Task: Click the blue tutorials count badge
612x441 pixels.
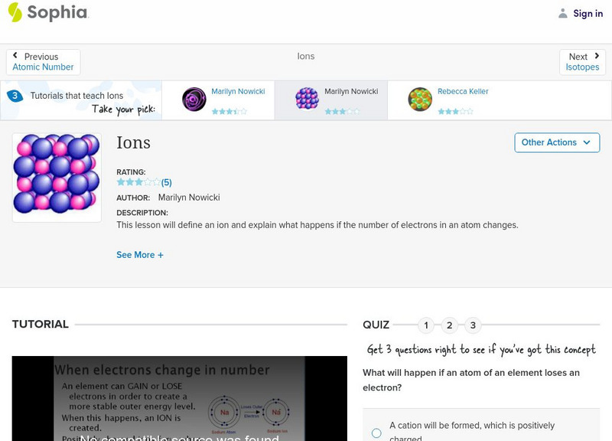Action: coord(15,96)
